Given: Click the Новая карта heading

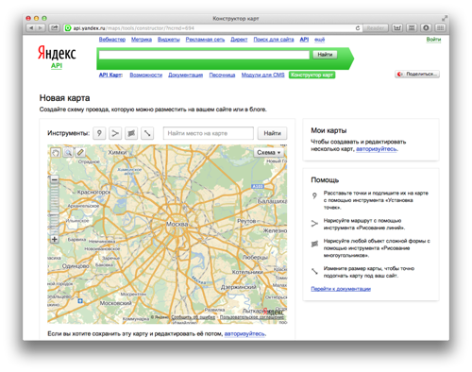Looking at the screenshot, I should pyautogui.click(x=64, y=98).
